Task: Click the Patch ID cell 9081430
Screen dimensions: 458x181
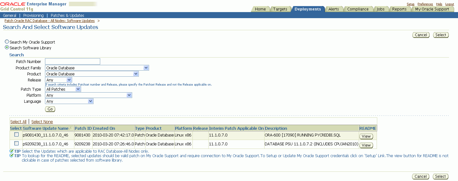Action: 82,135
